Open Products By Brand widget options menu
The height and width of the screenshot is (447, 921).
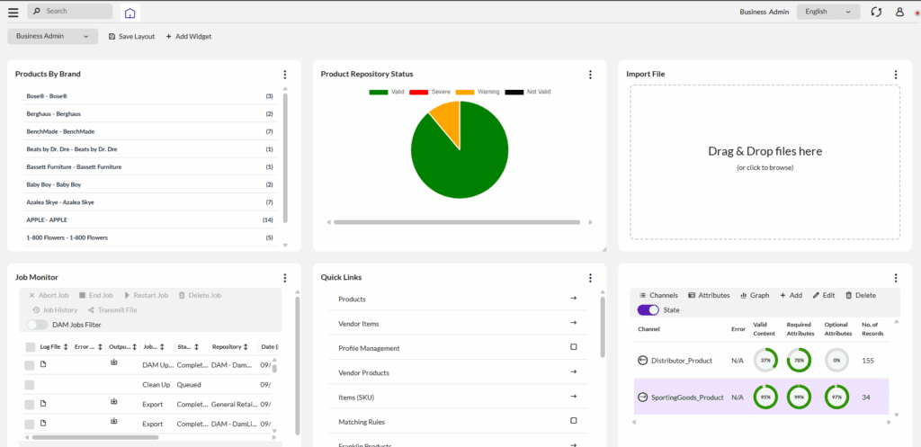pos(285,75)
